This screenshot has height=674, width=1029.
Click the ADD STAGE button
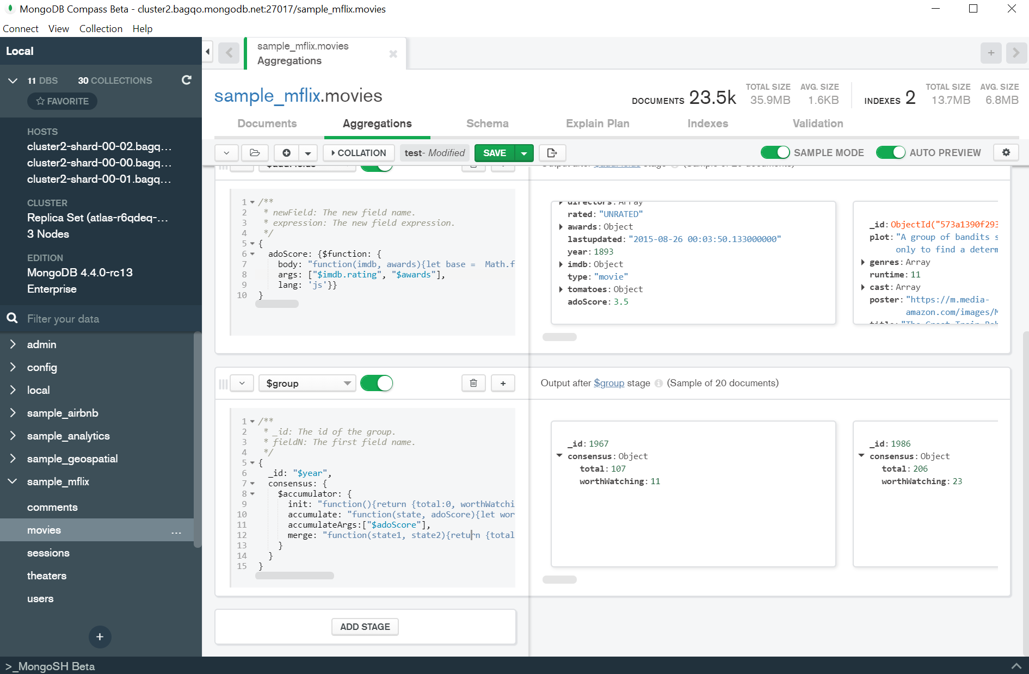(365, 627)
